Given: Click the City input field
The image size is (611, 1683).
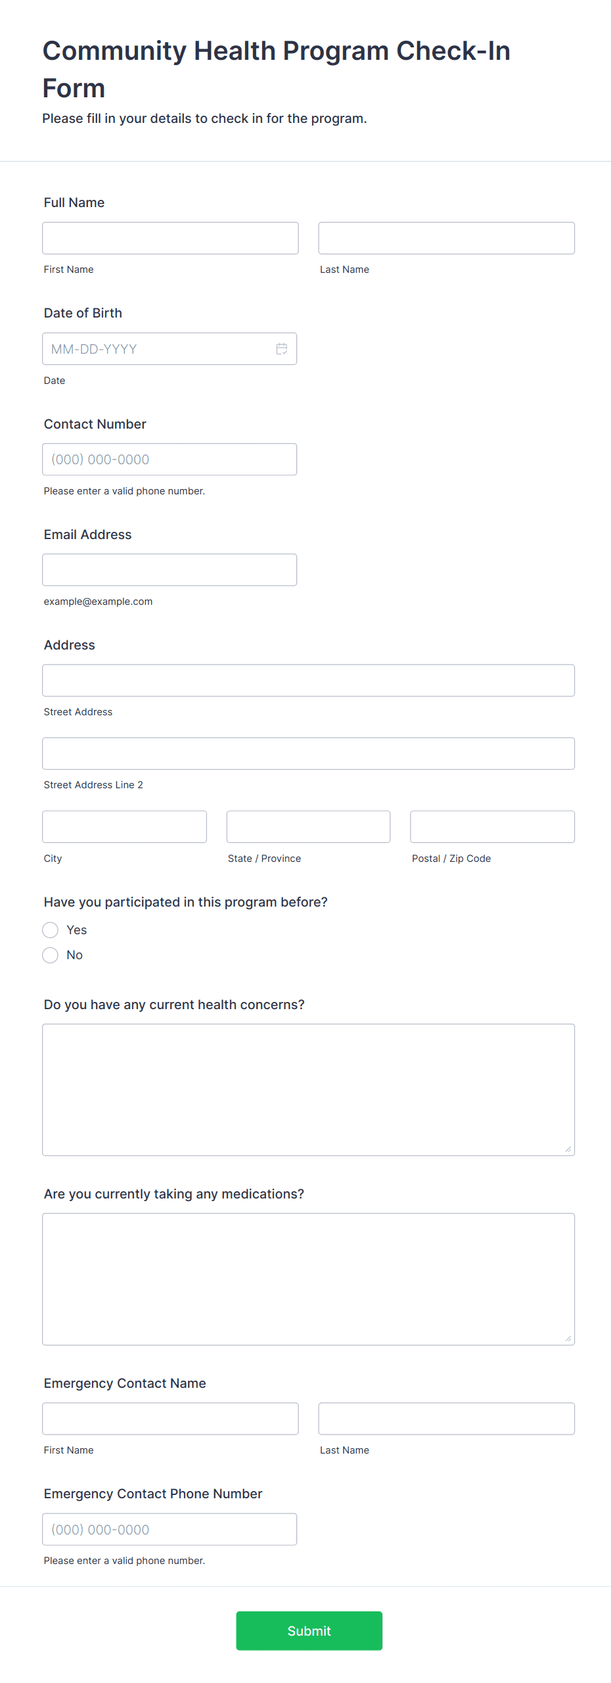Looking at the screenshot, I should [124, 826].
